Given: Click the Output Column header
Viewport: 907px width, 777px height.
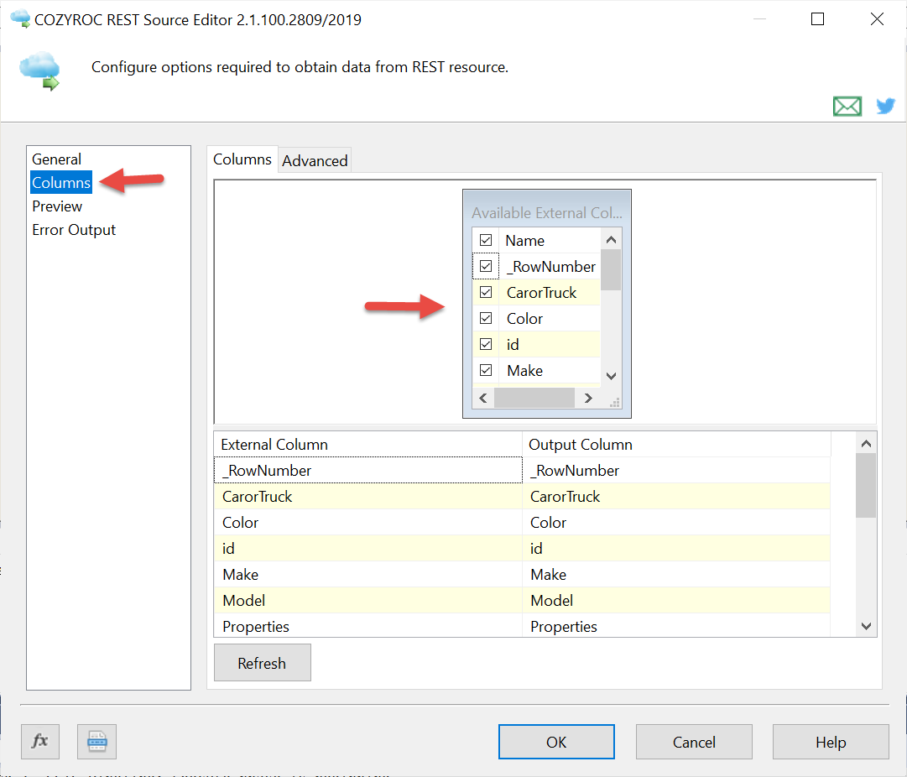Looking at the screenshot, I should click(677, 445).
